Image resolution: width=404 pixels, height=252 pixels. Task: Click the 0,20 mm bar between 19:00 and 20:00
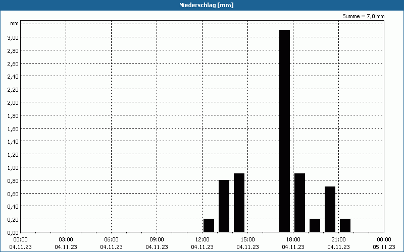pos(315,225)
